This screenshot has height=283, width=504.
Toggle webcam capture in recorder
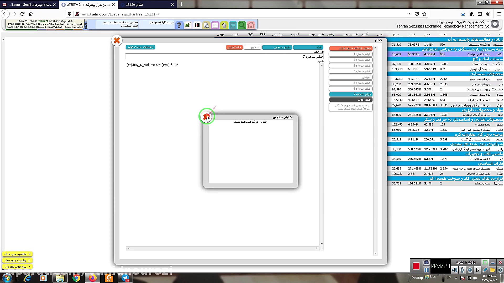click(x=470, y=270)
